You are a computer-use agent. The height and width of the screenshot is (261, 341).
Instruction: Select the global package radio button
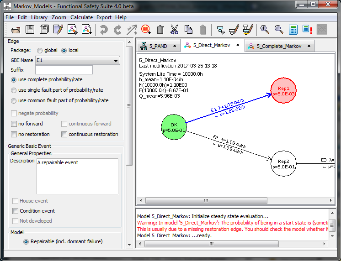40,50
